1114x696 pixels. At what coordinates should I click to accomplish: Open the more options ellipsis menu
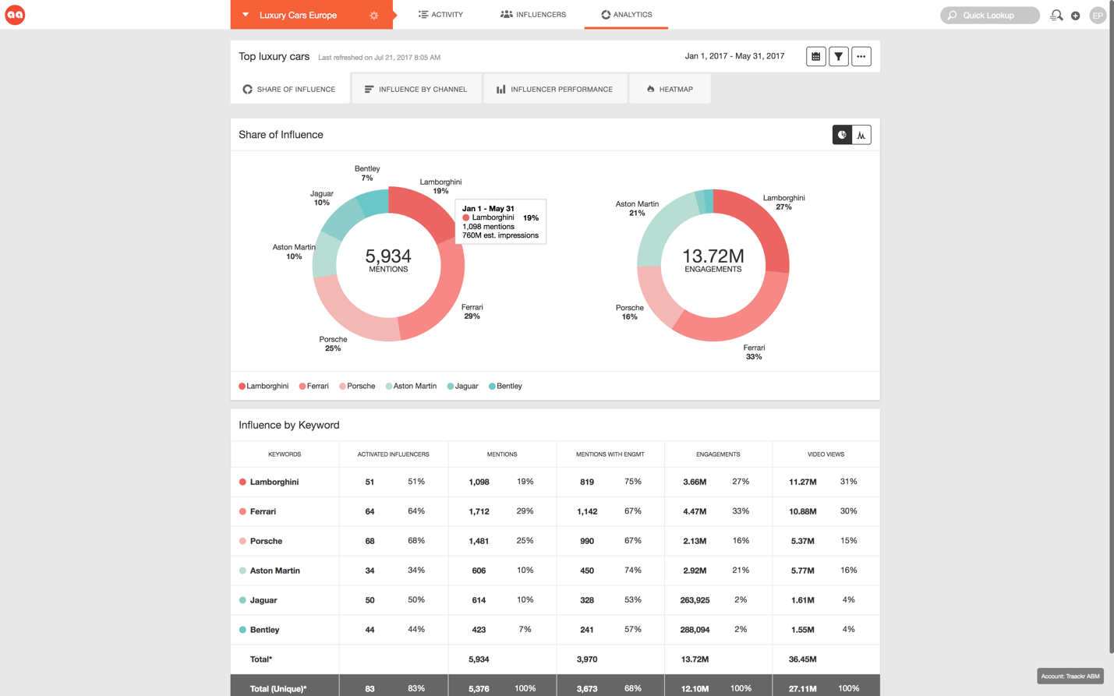tap(861, 56)
